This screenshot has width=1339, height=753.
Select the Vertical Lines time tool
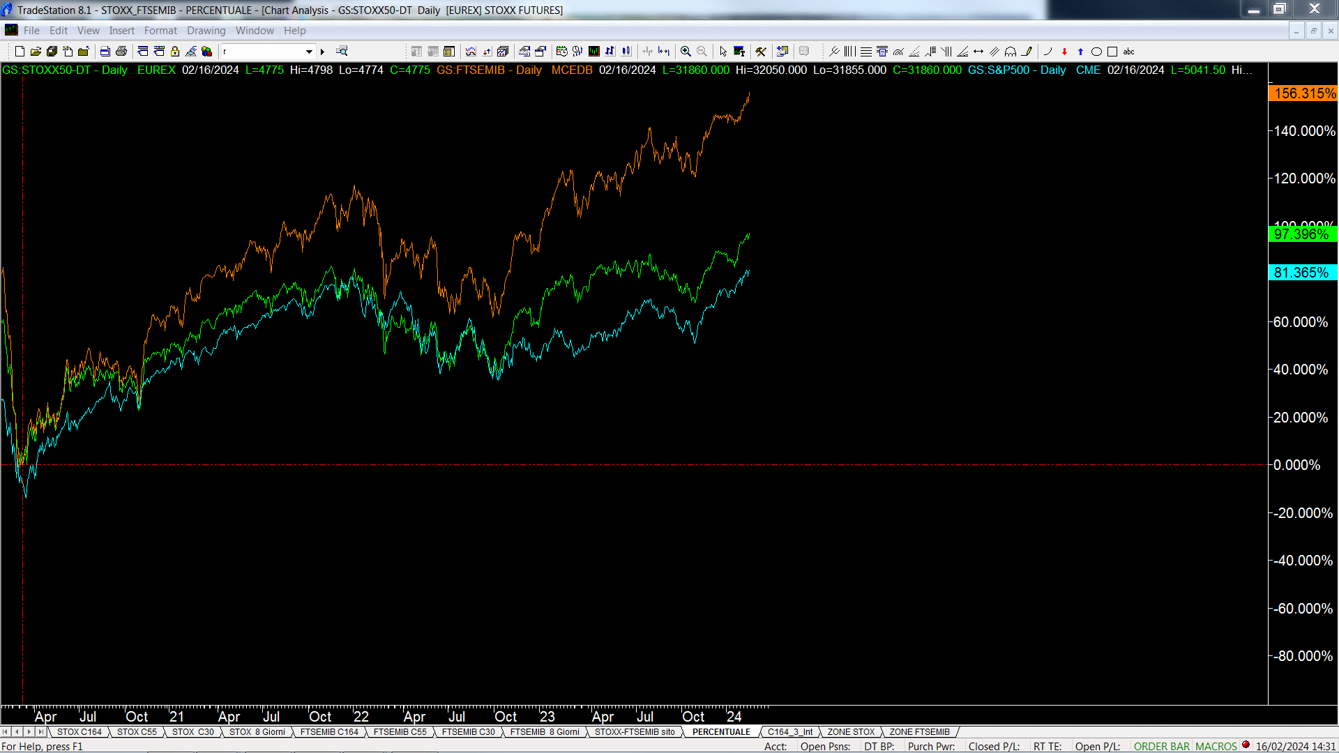point(850,52)
